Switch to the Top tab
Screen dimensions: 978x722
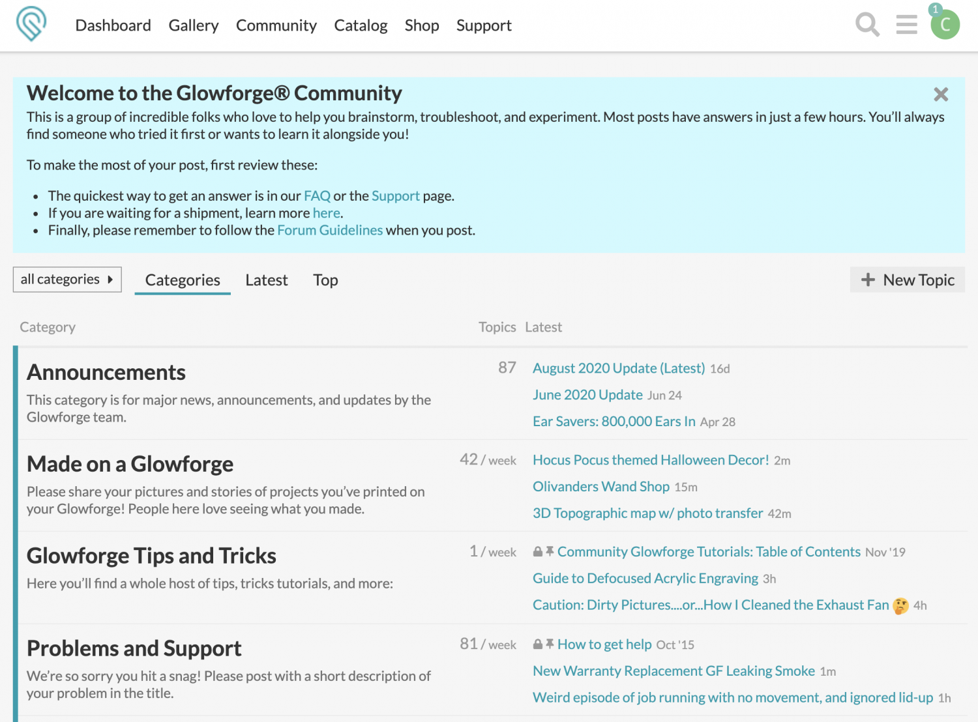(x=325, y=280)
